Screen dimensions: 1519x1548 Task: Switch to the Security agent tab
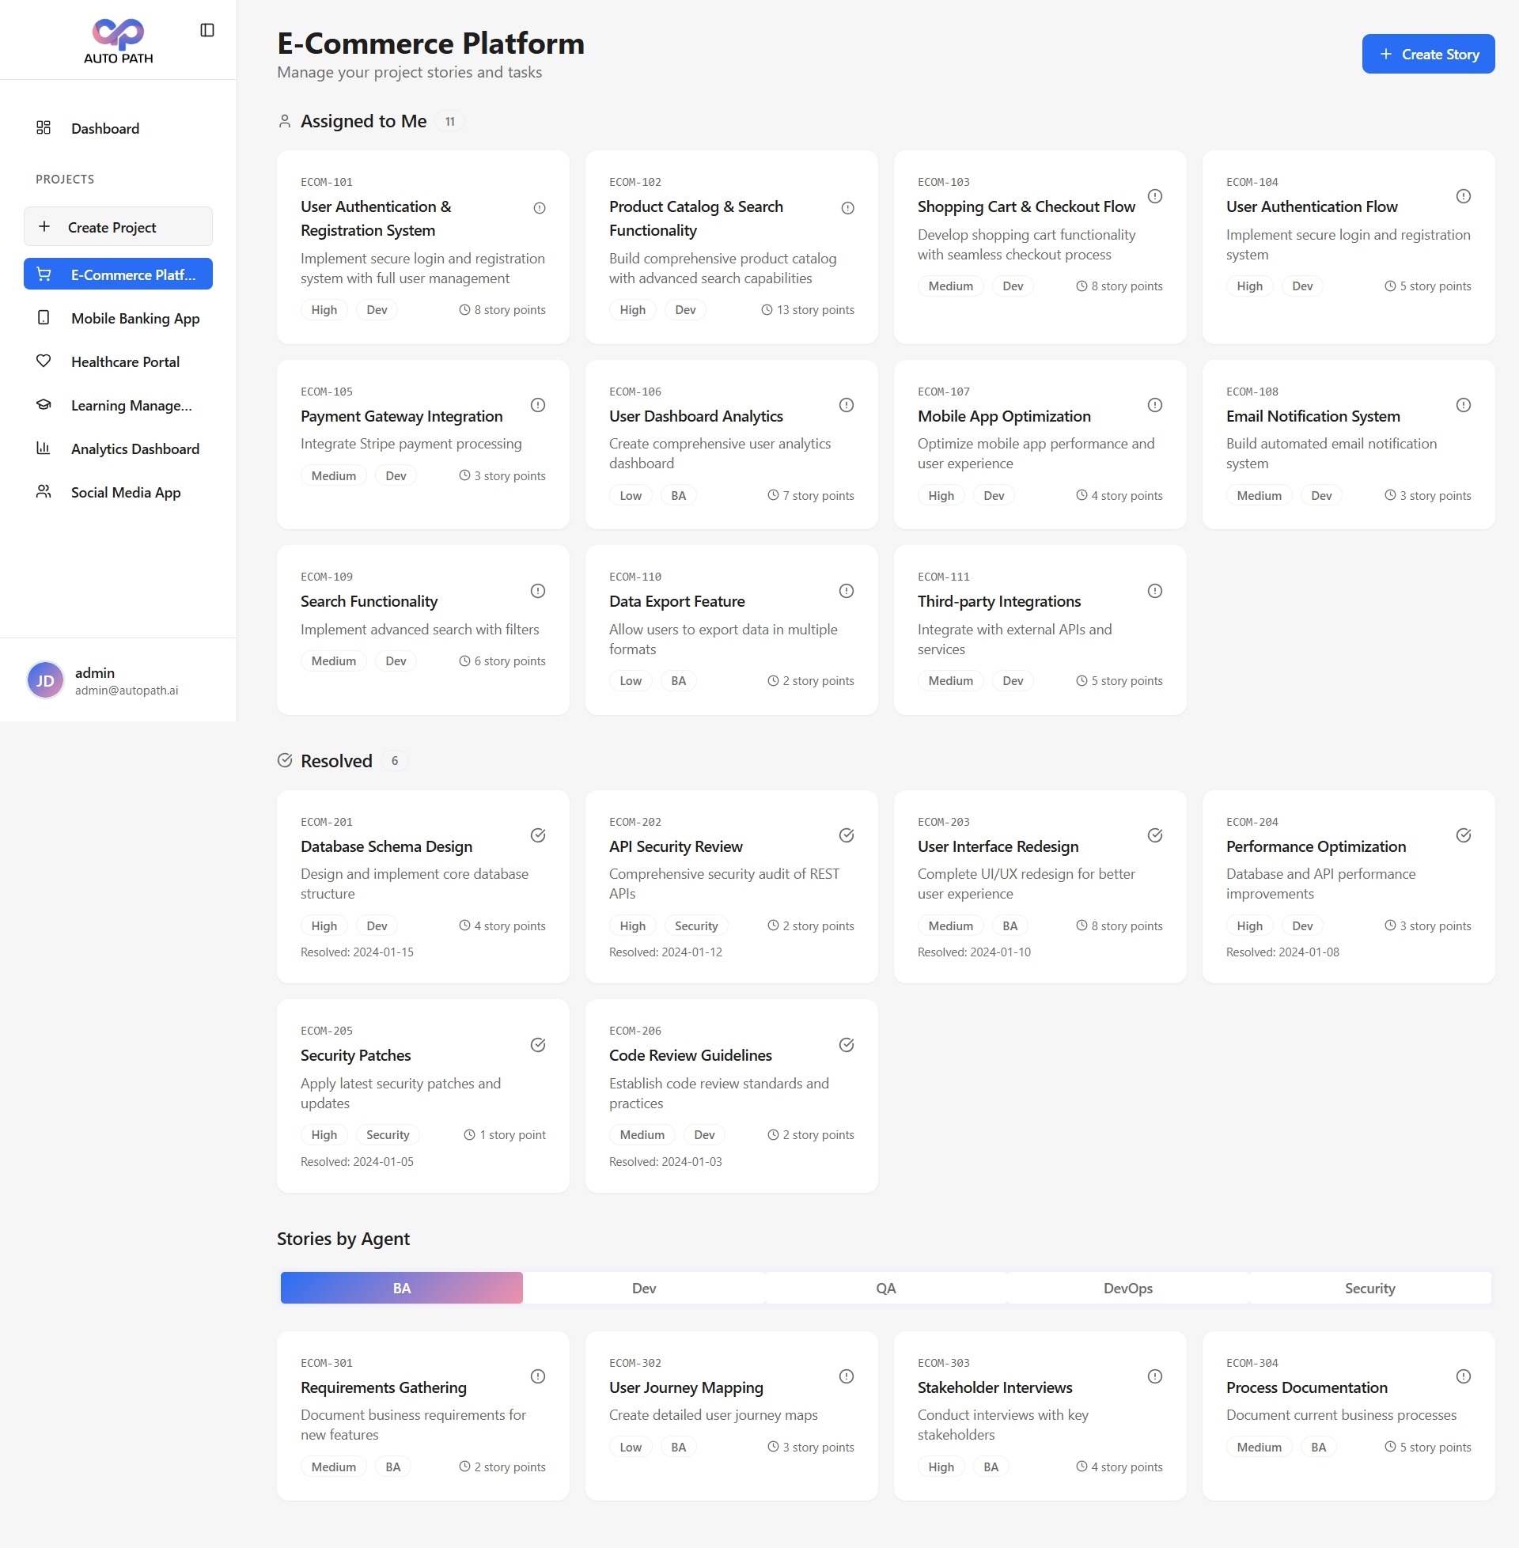[x=1369, y=1287]
